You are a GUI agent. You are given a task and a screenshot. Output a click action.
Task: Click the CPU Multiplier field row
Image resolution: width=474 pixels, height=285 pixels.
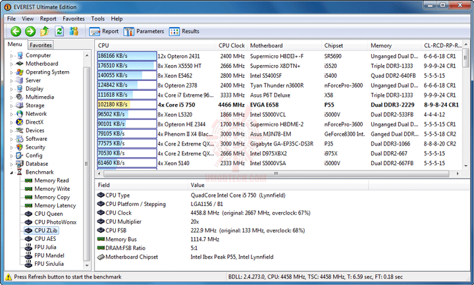click(x=282, y=222)
